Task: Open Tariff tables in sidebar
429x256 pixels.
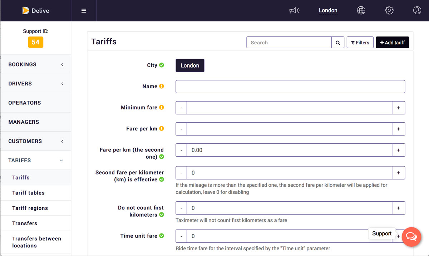Action: (29, 193)
